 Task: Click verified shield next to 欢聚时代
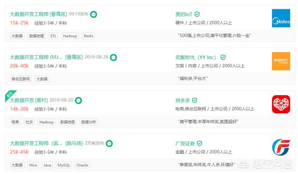pyautogui.click(x=223, y=57)
